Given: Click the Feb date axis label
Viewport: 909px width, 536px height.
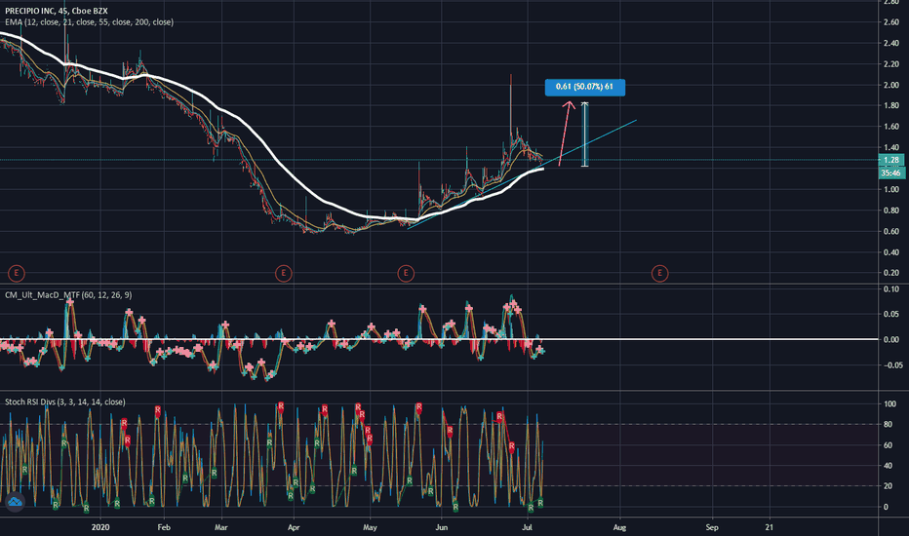Looking at the screenshot, I should 164,527.
